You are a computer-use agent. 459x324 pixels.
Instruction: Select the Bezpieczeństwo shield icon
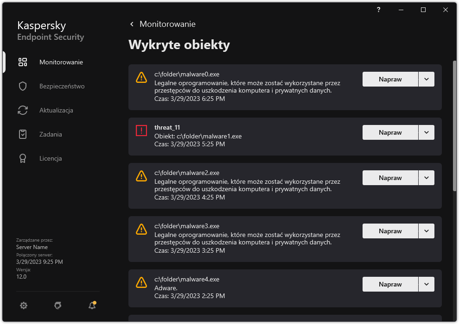(23, 86)
